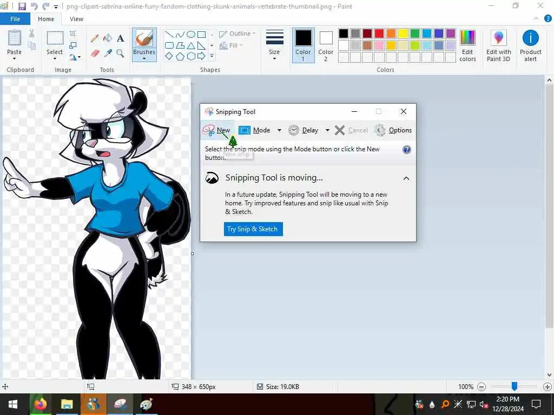Screen dimensions: 554x415
Task: Open Snipping Tool Delay dropdown arrow
Action: click(x=327, y=130)
